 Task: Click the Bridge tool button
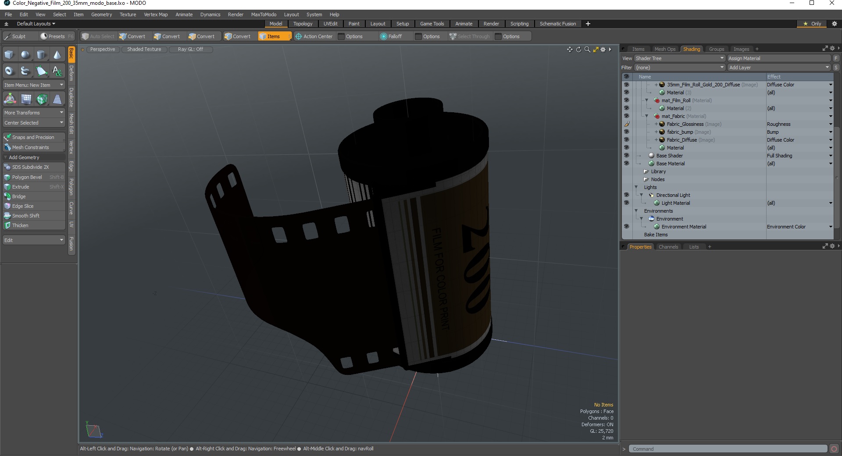(34, 196)
